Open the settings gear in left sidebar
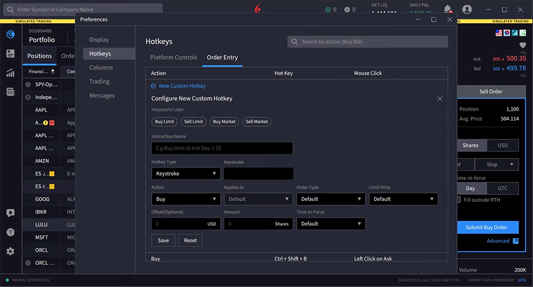 [10, 251]
